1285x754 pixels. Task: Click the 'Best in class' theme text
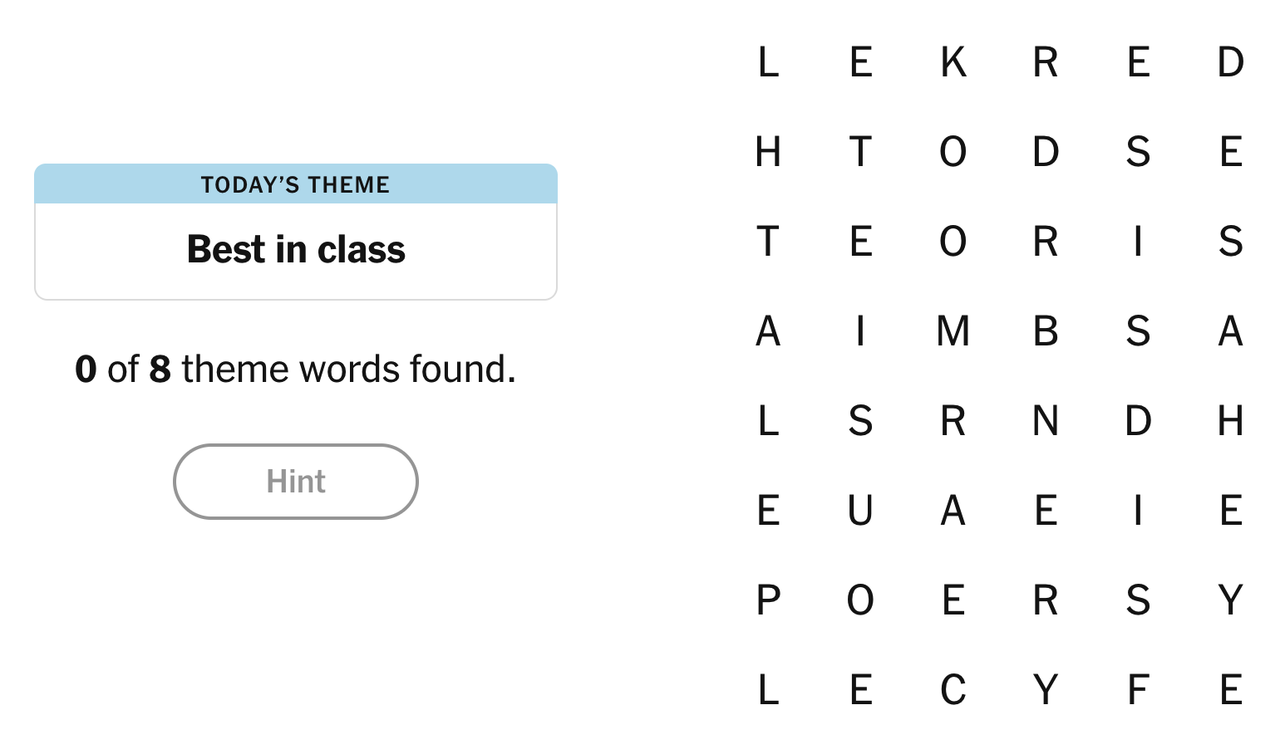tap(295, 250)
